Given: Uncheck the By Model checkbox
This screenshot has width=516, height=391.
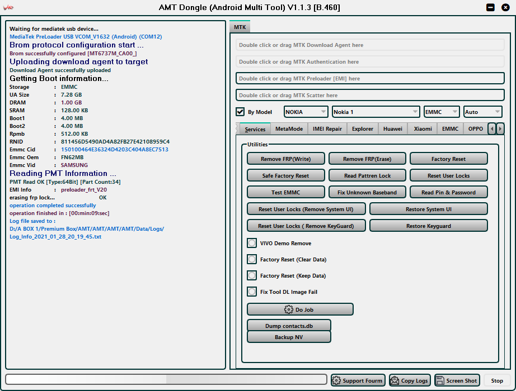Looking at the screenshot, I should pyautogui.click(x=240, y=112).
